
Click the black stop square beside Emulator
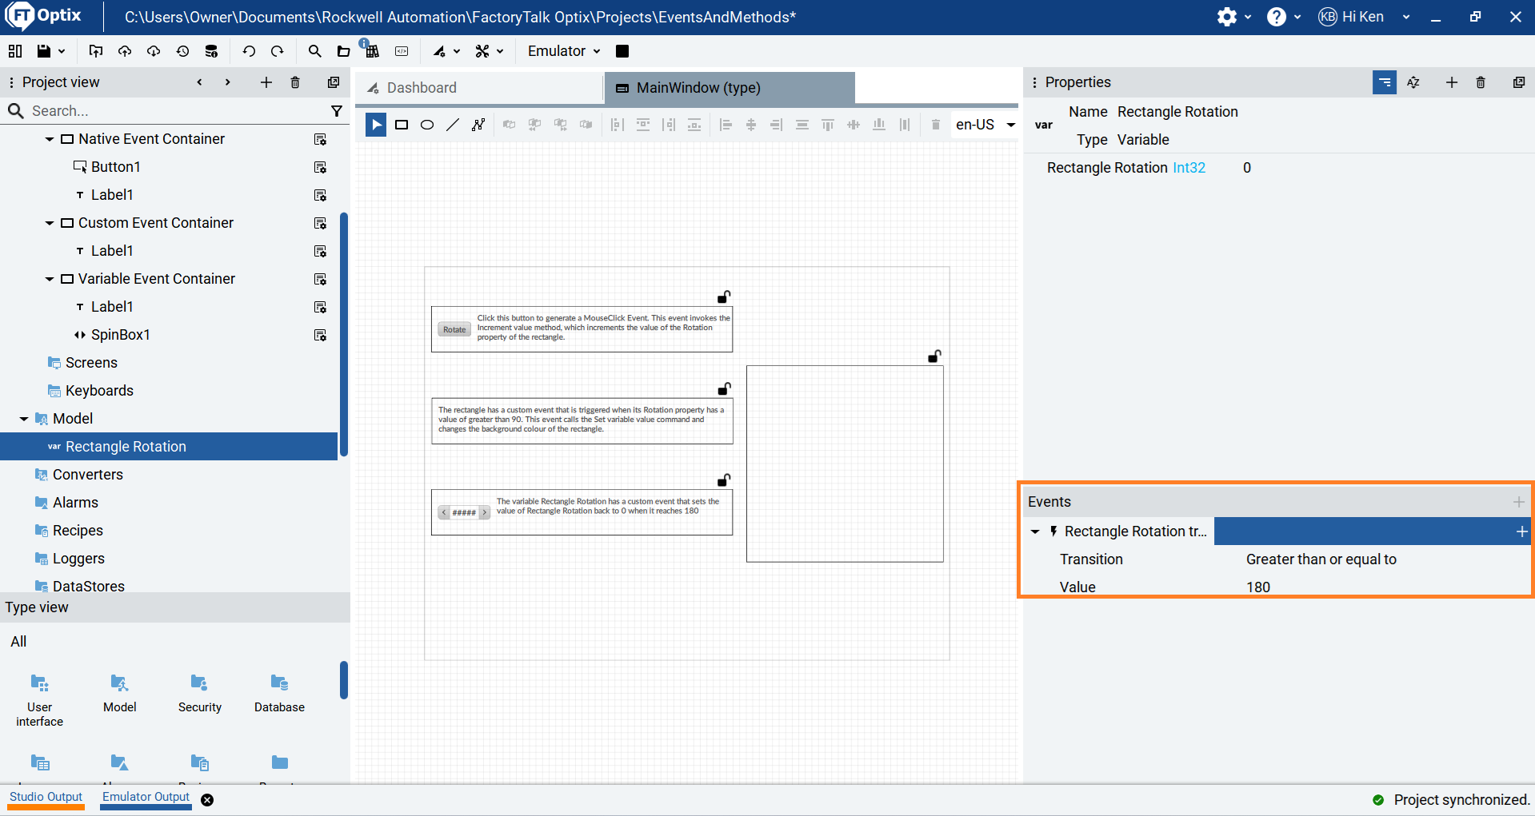pos(622,51)
